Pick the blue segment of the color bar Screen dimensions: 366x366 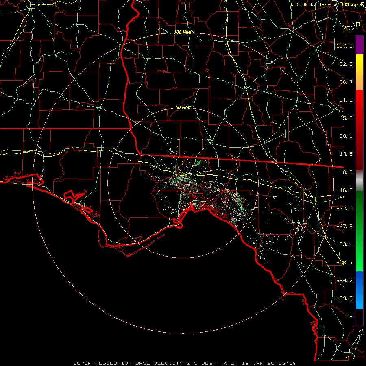pyautogui.click(x=359, y=290)
